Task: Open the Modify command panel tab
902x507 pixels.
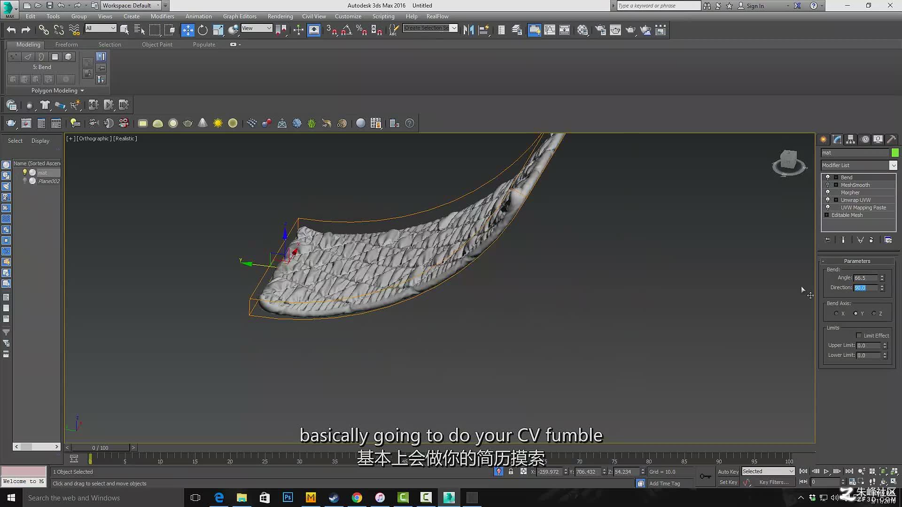Action: tap(837, 139)
